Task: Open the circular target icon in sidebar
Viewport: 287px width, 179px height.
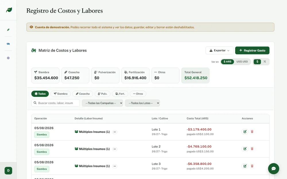Action: [8, 58]
